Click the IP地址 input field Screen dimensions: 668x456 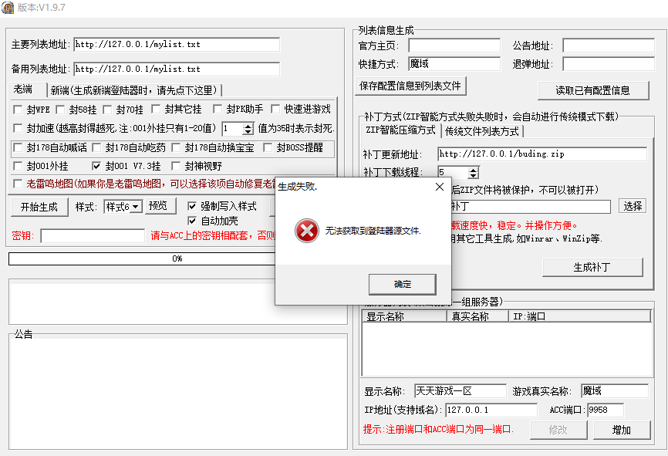click(491, 410)
